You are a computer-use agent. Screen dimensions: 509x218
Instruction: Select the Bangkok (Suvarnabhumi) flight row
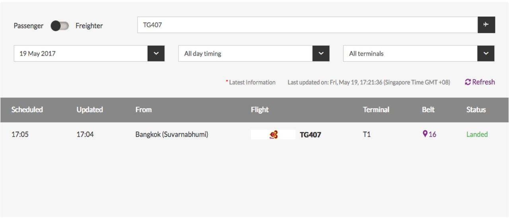[171, 135]
